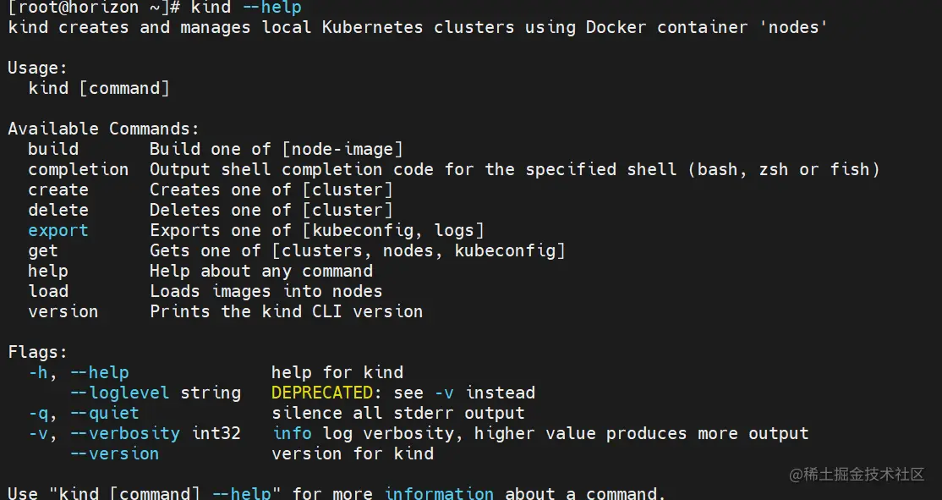
Task: Click the '-v, --verbosity int32' flag
Action: coord(134,434)
